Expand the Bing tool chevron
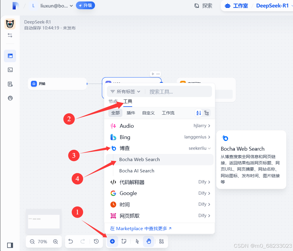 209,137
